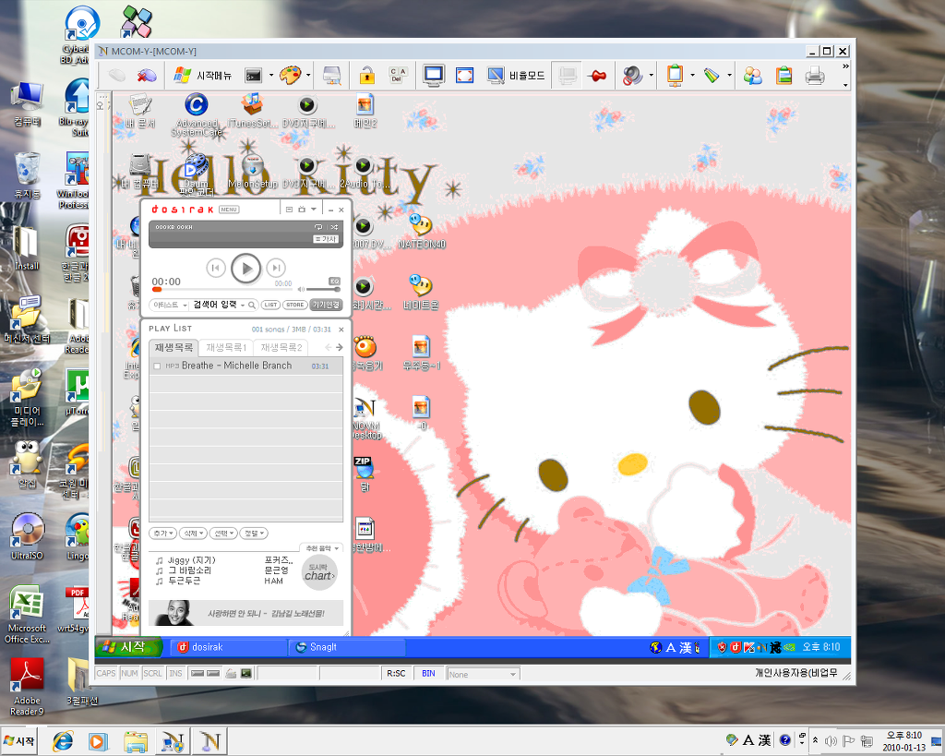The height and width of the screenshot is (756, 945).
Task: Open the 선택 select dropdown
Action: pyautogui.click(x=223, y=534)
